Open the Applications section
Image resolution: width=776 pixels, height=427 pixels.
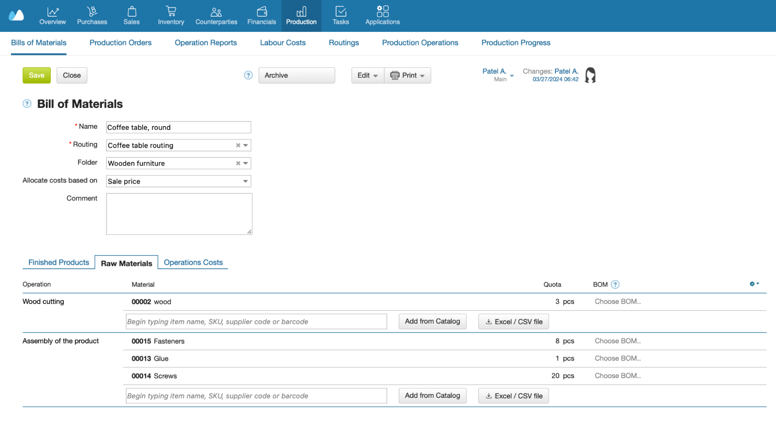pyautogui.click(x=382, y=16)
